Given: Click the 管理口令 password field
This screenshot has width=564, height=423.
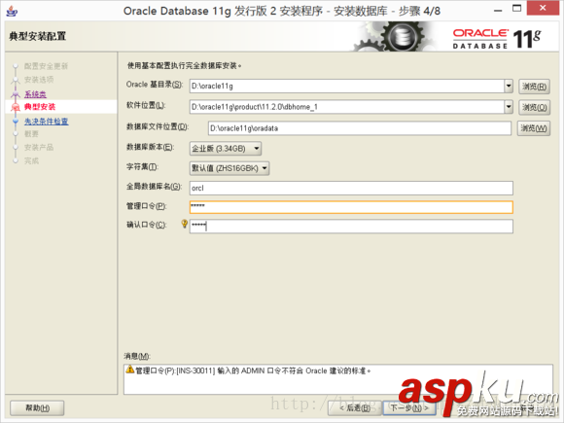Looking at the screenshot, I should tap(351, 207).
